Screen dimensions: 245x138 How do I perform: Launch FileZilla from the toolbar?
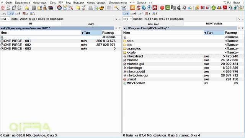coord(155,8)
